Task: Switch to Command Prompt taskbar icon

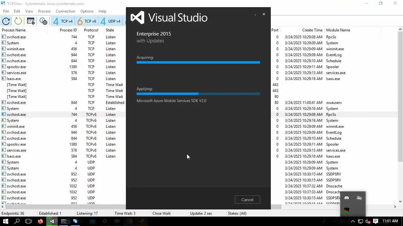Action: pos(63,221)
